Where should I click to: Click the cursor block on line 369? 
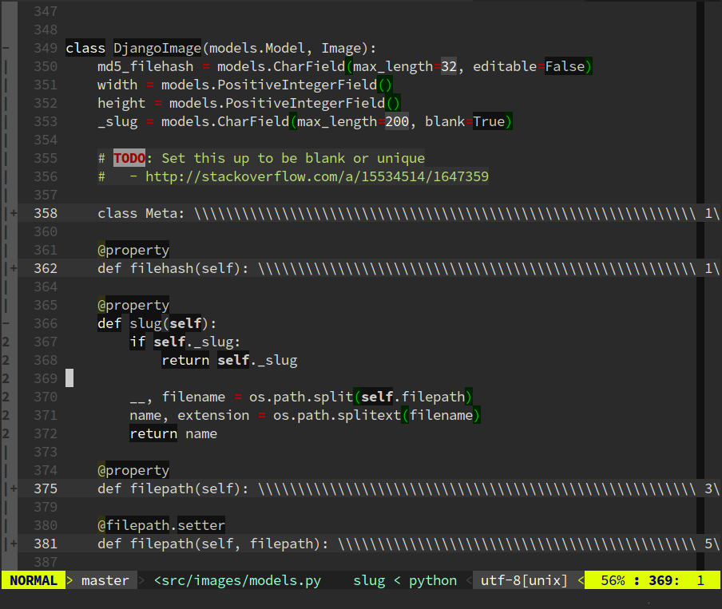coord(69,378)
